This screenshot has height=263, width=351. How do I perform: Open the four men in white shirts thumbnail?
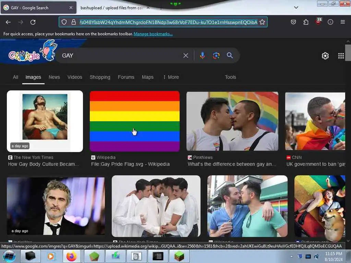coord(156,206)
